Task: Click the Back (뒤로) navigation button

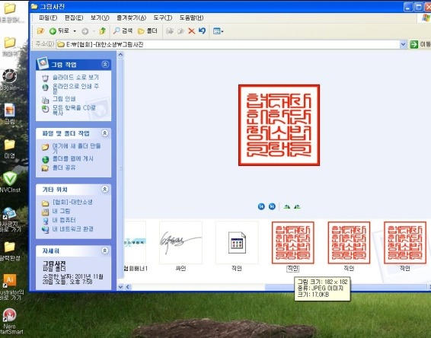Action: pos(59,31)
